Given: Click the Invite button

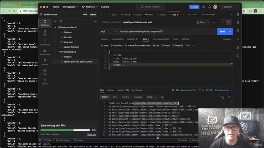Looking at the screenshot, I should click(194, 7).
